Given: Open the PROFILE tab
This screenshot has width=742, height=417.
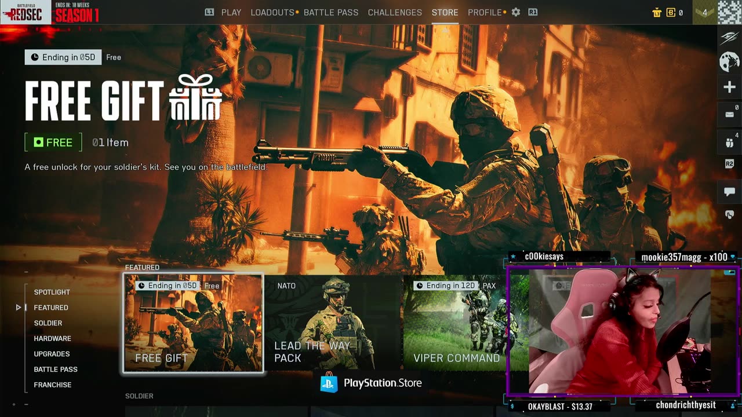Looking at the screenshot, I should pos(485,12).
